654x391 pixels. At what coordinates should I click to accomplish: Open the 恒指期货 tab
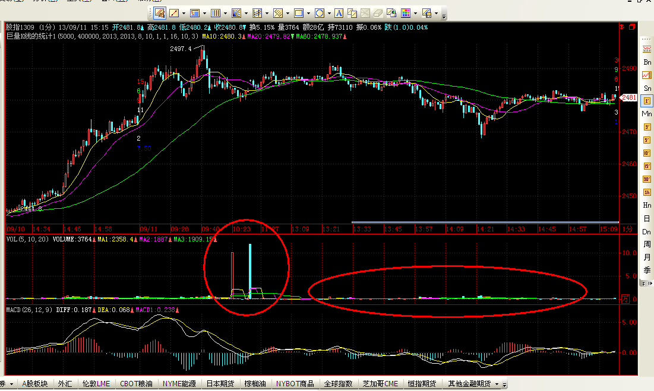(422, 383)
